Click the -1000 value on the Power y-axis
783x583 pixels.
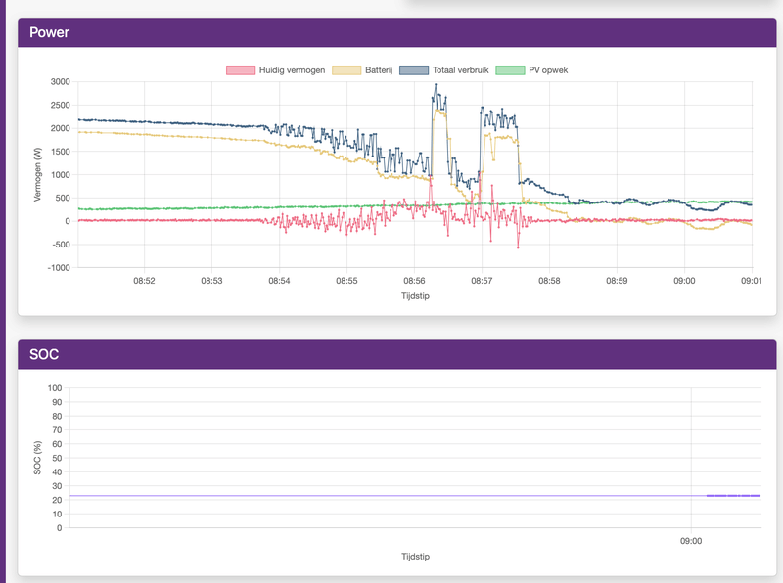(x=59, y=268)
